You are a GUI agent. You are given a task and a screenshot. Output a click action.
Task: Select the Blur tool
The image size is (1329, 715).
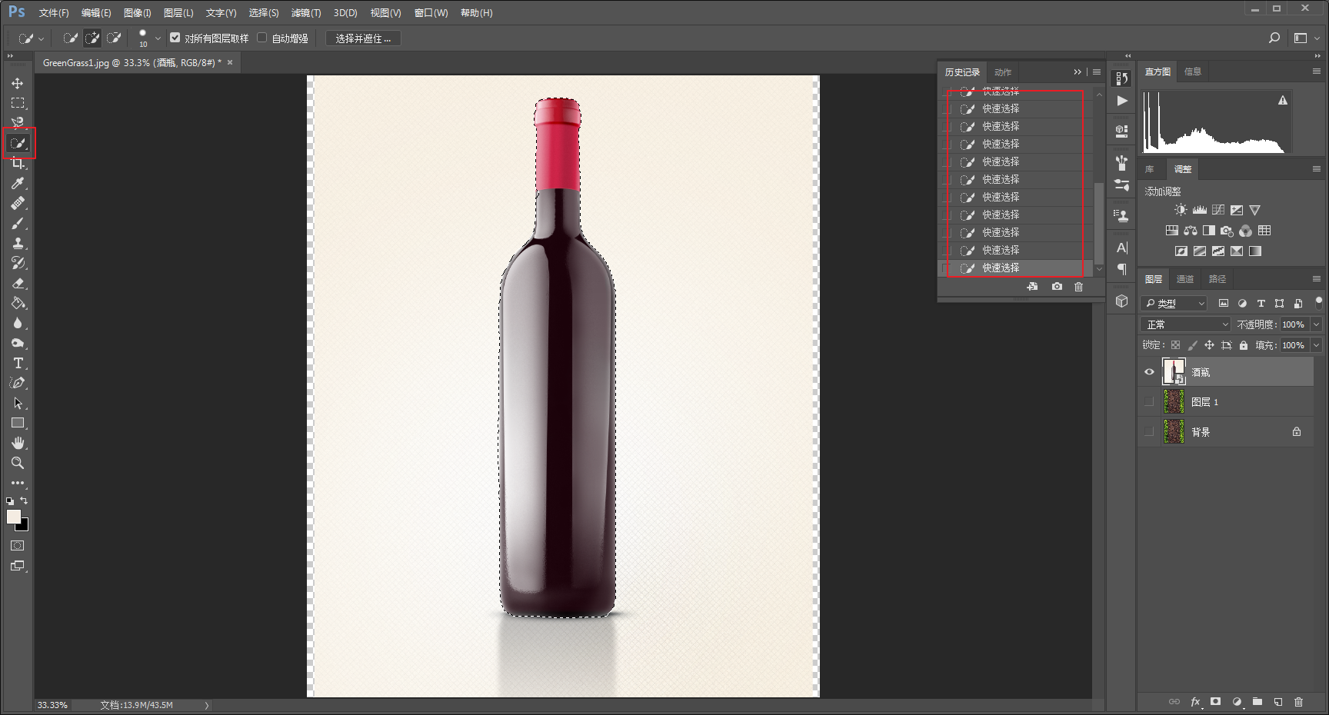[x=18, y=323]
